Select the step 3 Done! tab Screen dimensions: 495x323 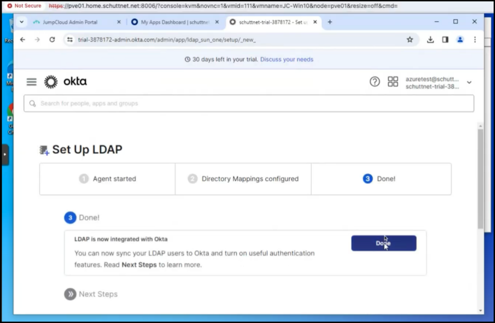point(381,179)
